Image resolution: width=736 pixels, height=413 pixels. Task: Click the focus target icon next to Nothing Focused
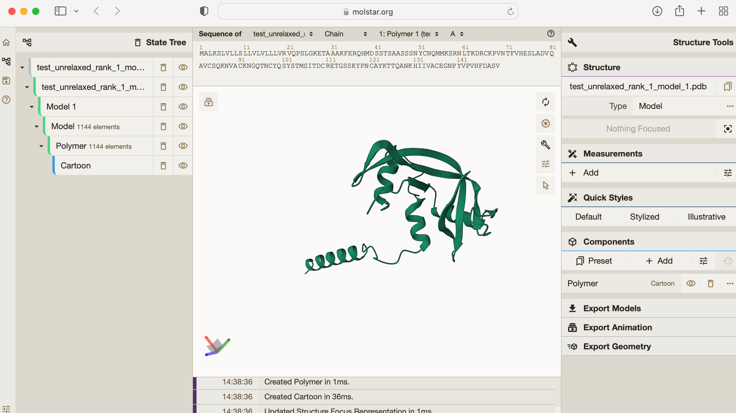click(728, 129)
